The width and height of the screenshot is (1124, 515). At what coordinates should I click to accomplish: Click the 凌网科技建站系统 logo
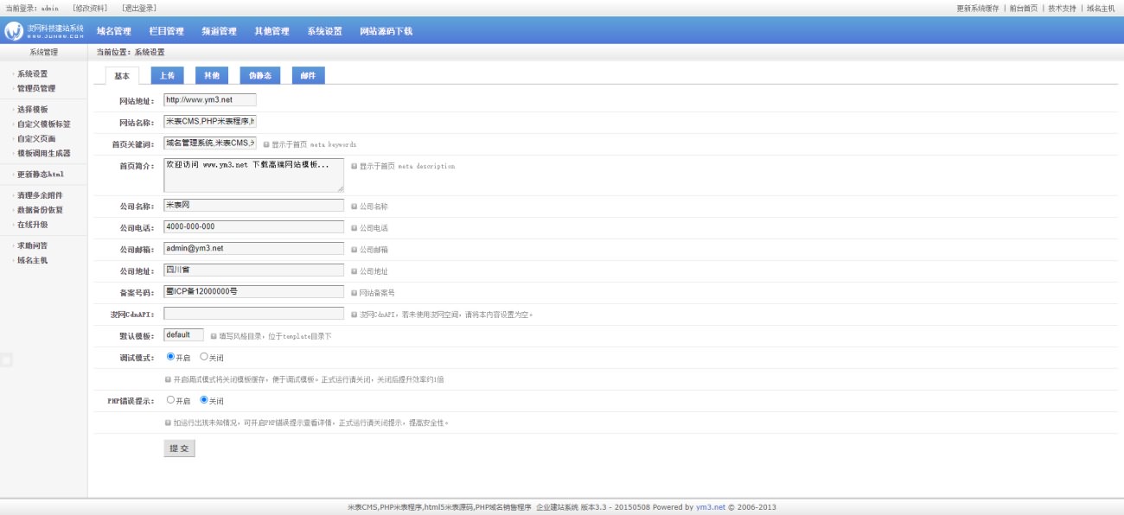pyautogui.click(x=44, y=31)
